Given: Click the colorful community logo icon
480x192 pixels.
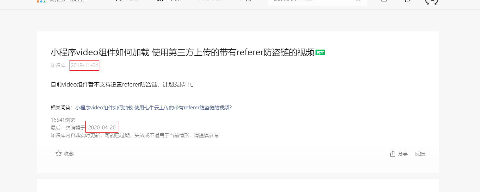Looking at the screenshot, I should click(41, 1).
